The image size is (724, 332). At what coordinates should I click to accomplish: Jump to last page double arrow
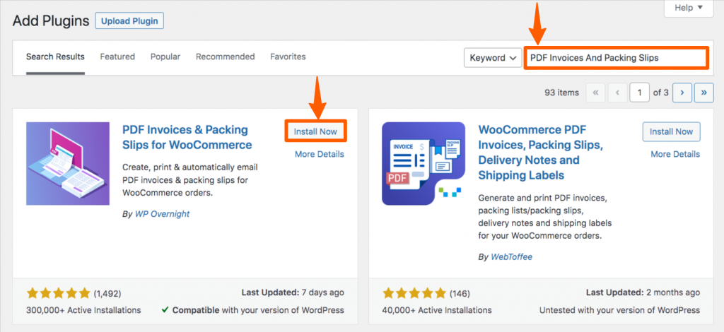[704, 93]
